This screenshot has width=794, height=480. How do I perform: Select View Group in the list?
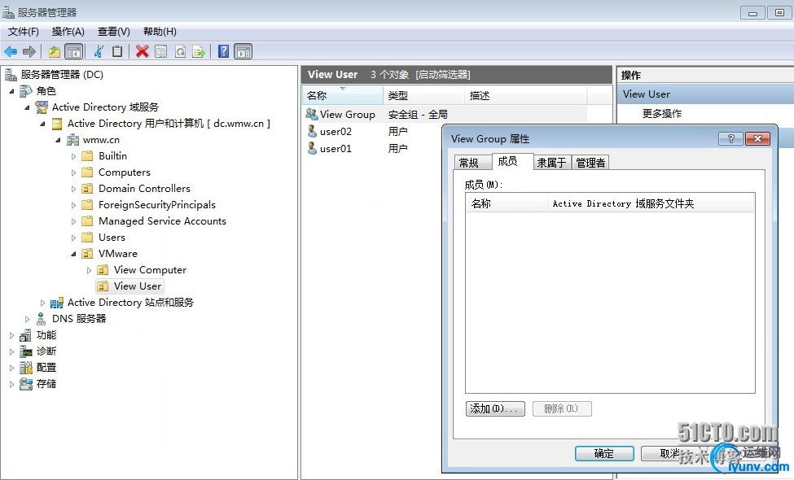[348, 115]
